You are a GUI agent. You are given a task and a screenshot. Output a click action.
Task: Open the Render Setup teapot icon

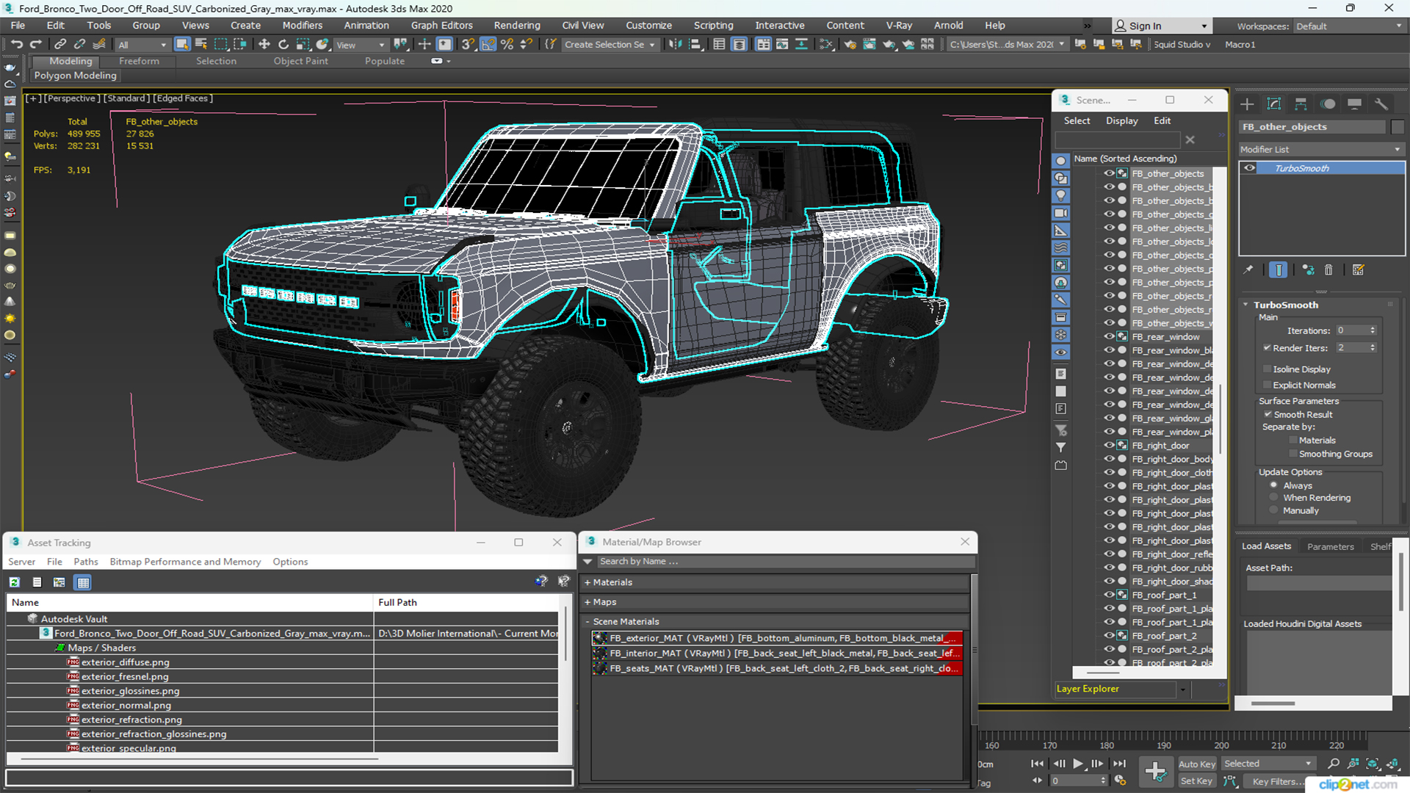point(850,44)
